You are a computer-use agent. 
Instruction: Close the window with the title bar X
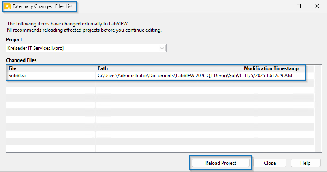pyautogui.click(x=317, y=6)
